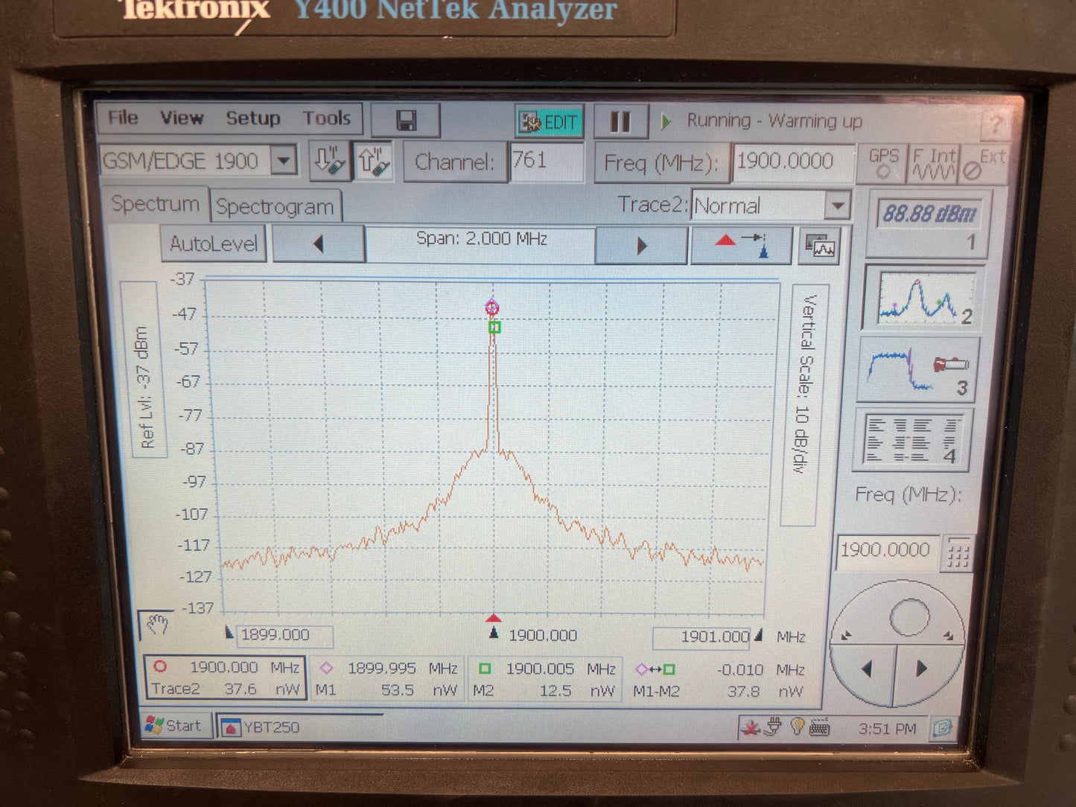Switch to the Spectrogram tab

point(275,206)
